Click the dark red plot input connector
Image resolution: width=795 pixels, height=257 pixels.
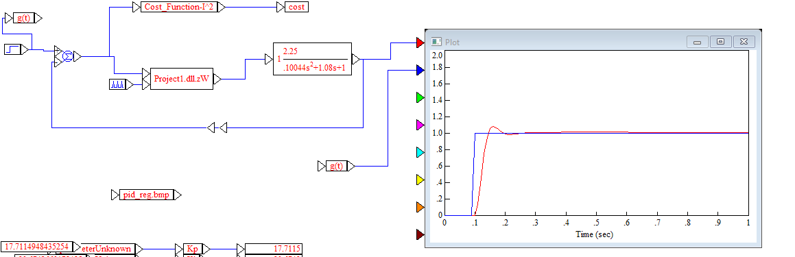(x=420, y=234)
